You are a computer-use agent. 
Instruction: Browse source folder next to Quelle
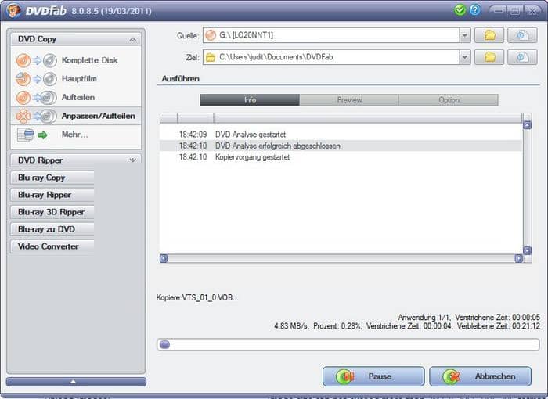(x=489, y=35)
